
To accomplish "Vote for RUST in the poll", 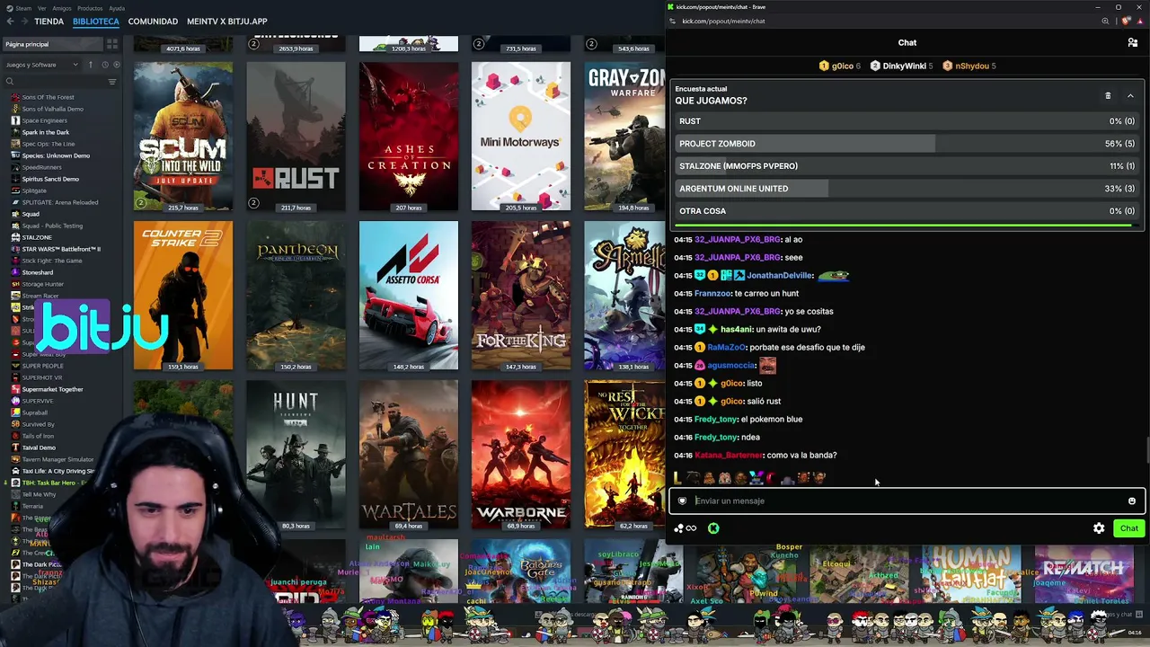I will point(907,121).
